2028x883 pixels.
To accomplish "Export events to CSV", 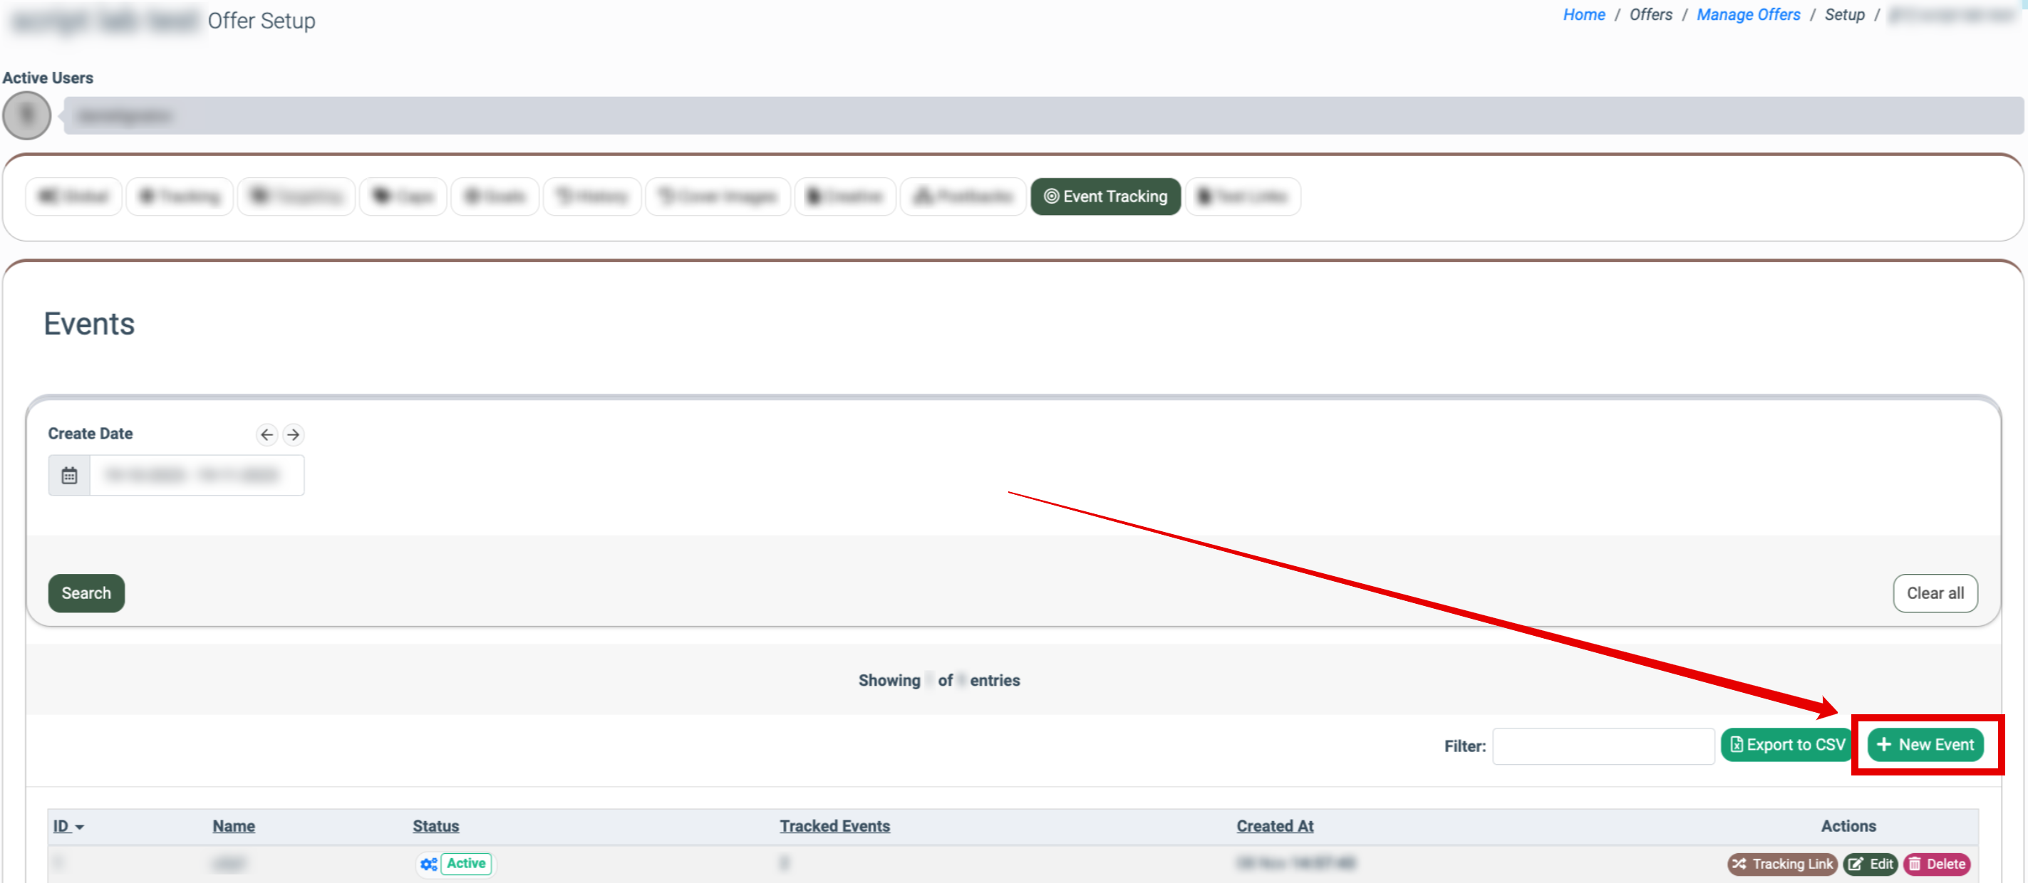I will (x=1787, y=744).
